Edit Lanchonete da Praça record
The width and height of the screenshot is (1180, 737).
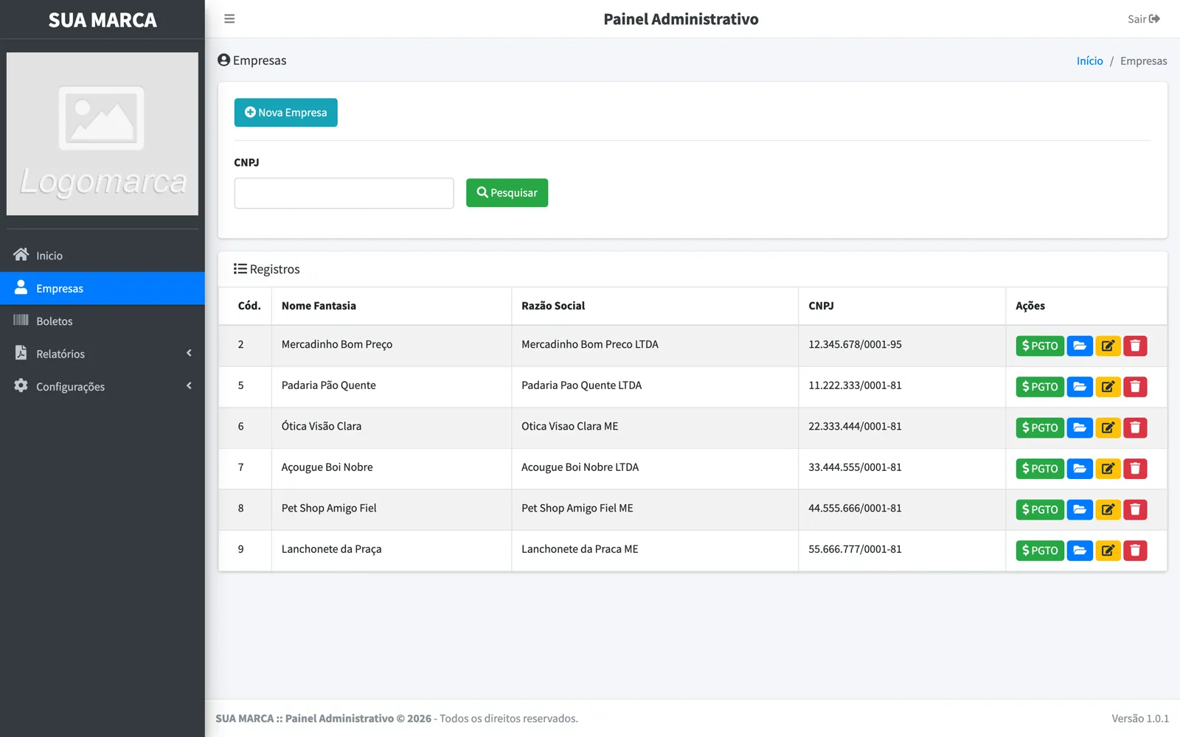1108,551
